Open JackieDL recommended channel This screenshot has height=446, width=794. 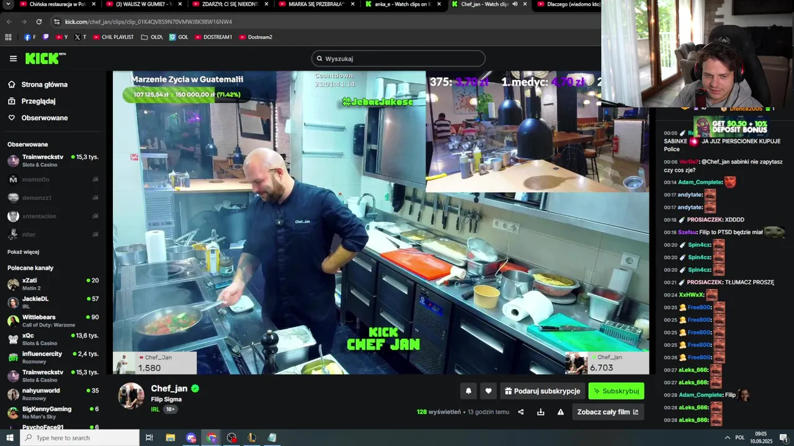tap(53, 302)
